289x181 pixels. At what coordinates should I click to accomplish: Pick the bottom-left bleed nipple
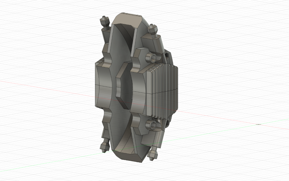tap(104, 146)
